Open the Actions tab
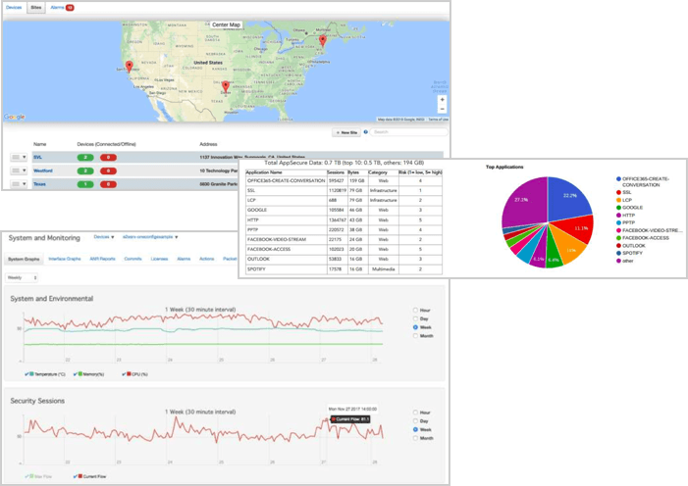This screenshot has width=688, height=486. click(x=207, y=259)
